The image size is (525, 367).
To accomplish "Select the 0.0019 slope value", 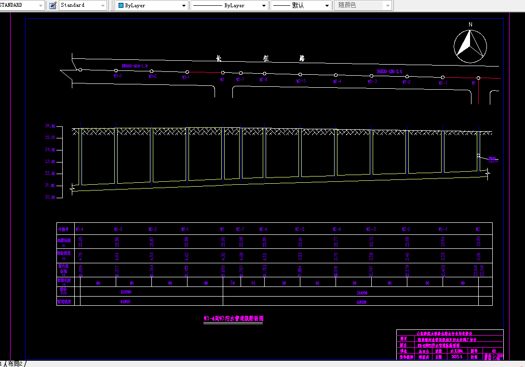I will [x=125, y=302].
